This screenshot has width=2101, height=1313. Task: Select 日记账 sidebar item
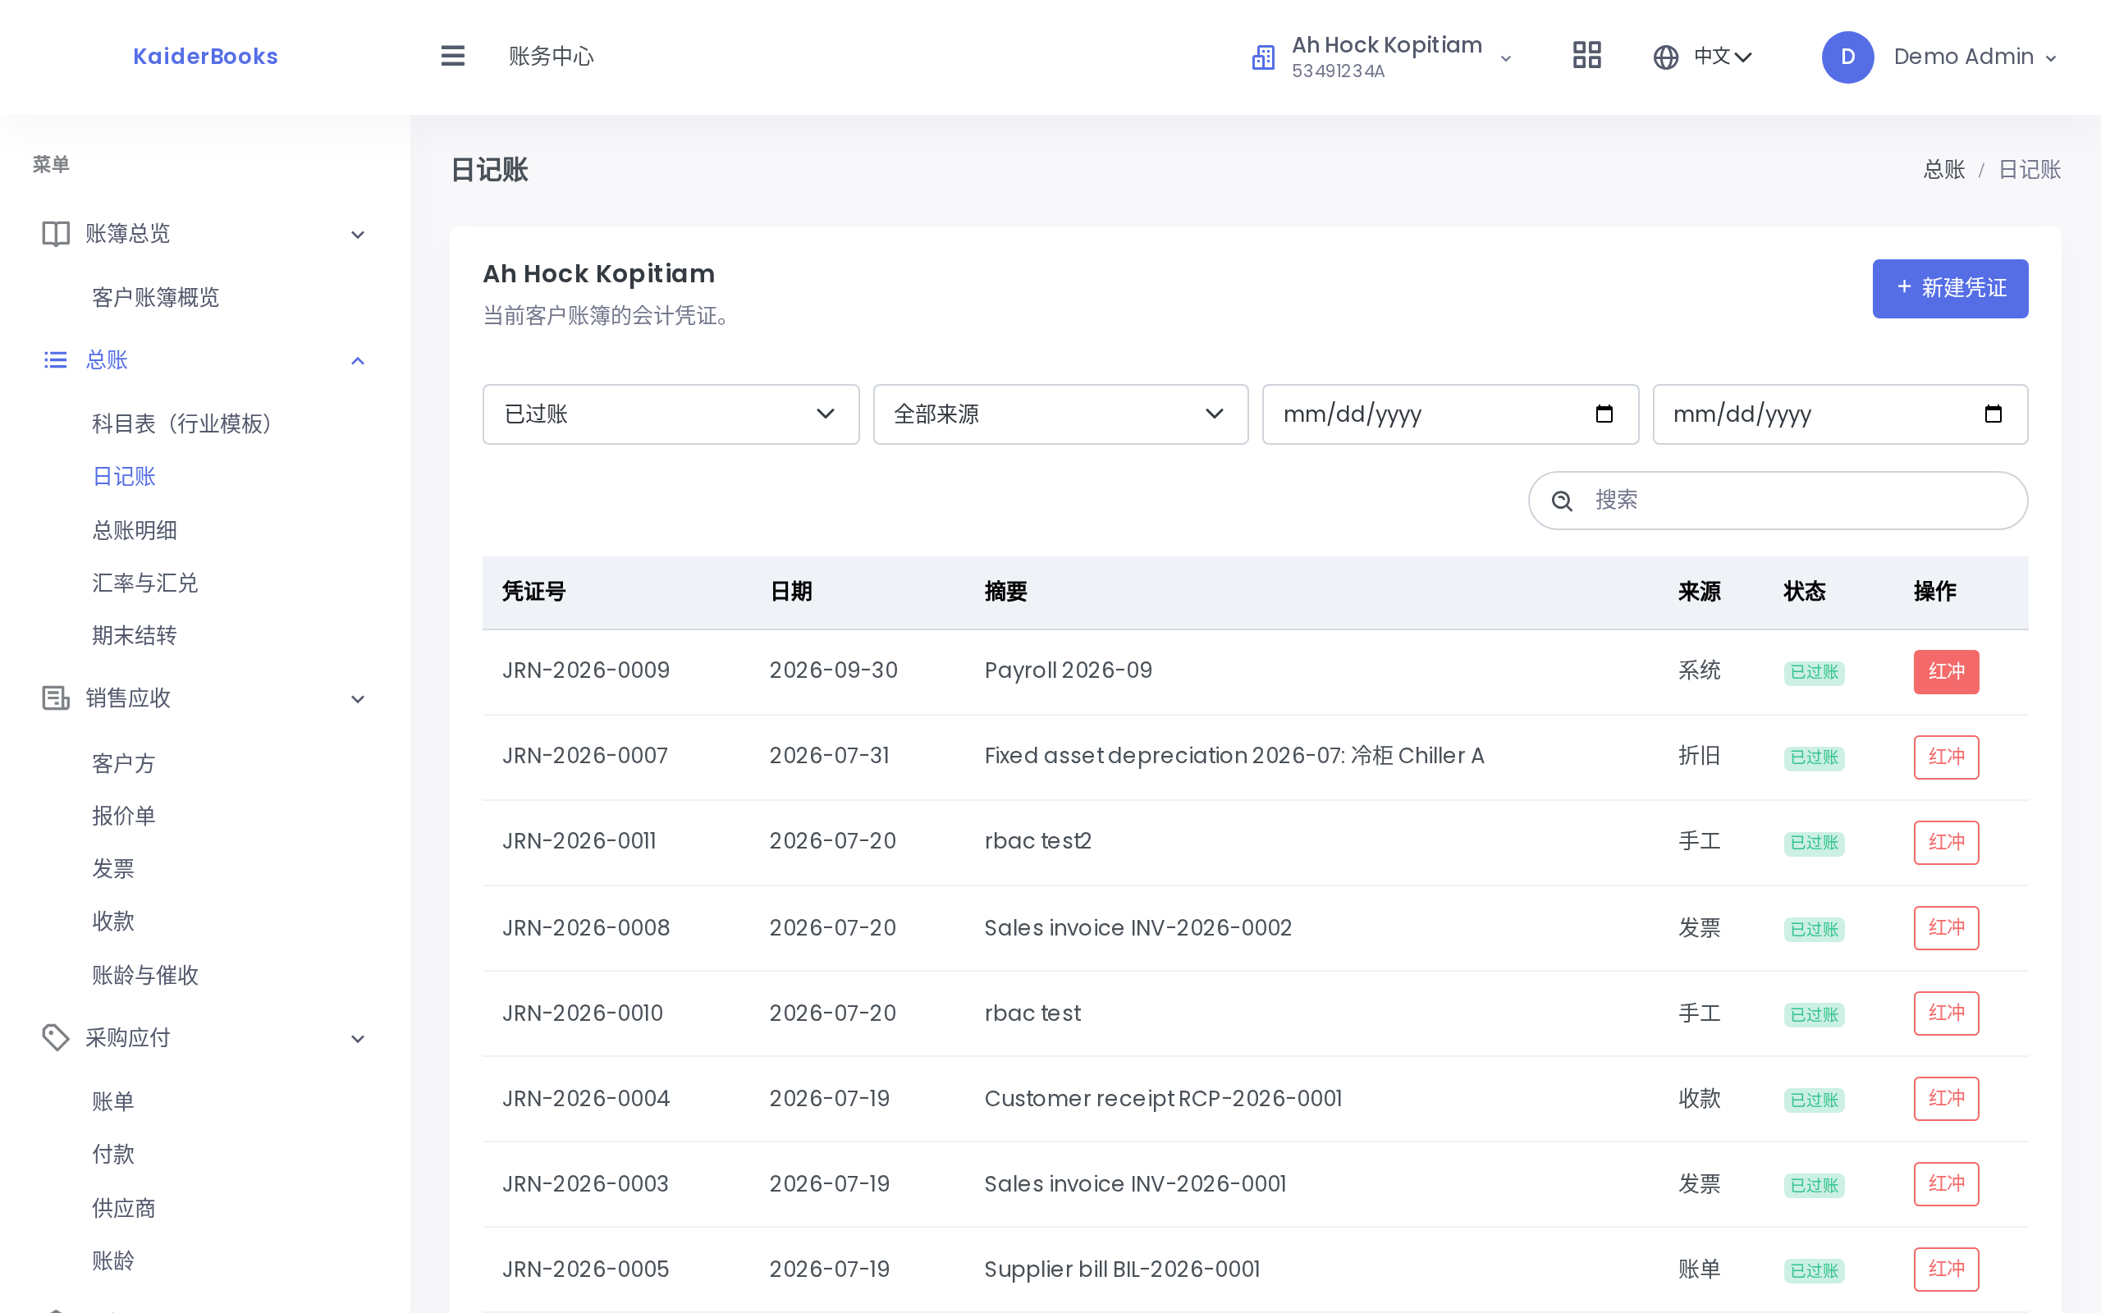tap(124, 477)
